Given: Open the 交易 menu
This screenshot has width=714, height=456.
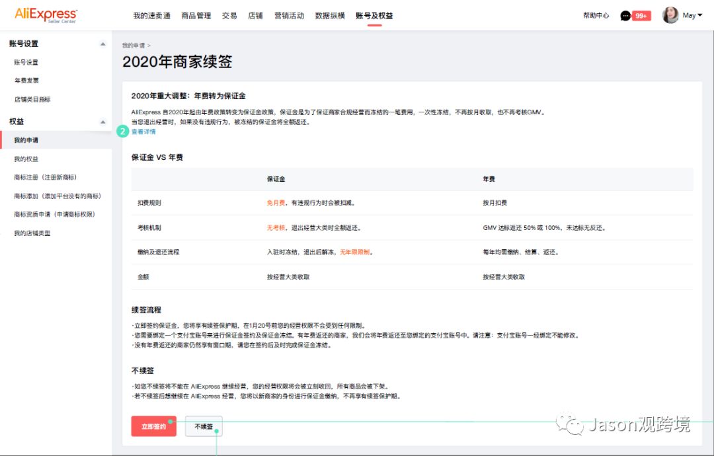Looking at the screenshot, I should [229, 15].
